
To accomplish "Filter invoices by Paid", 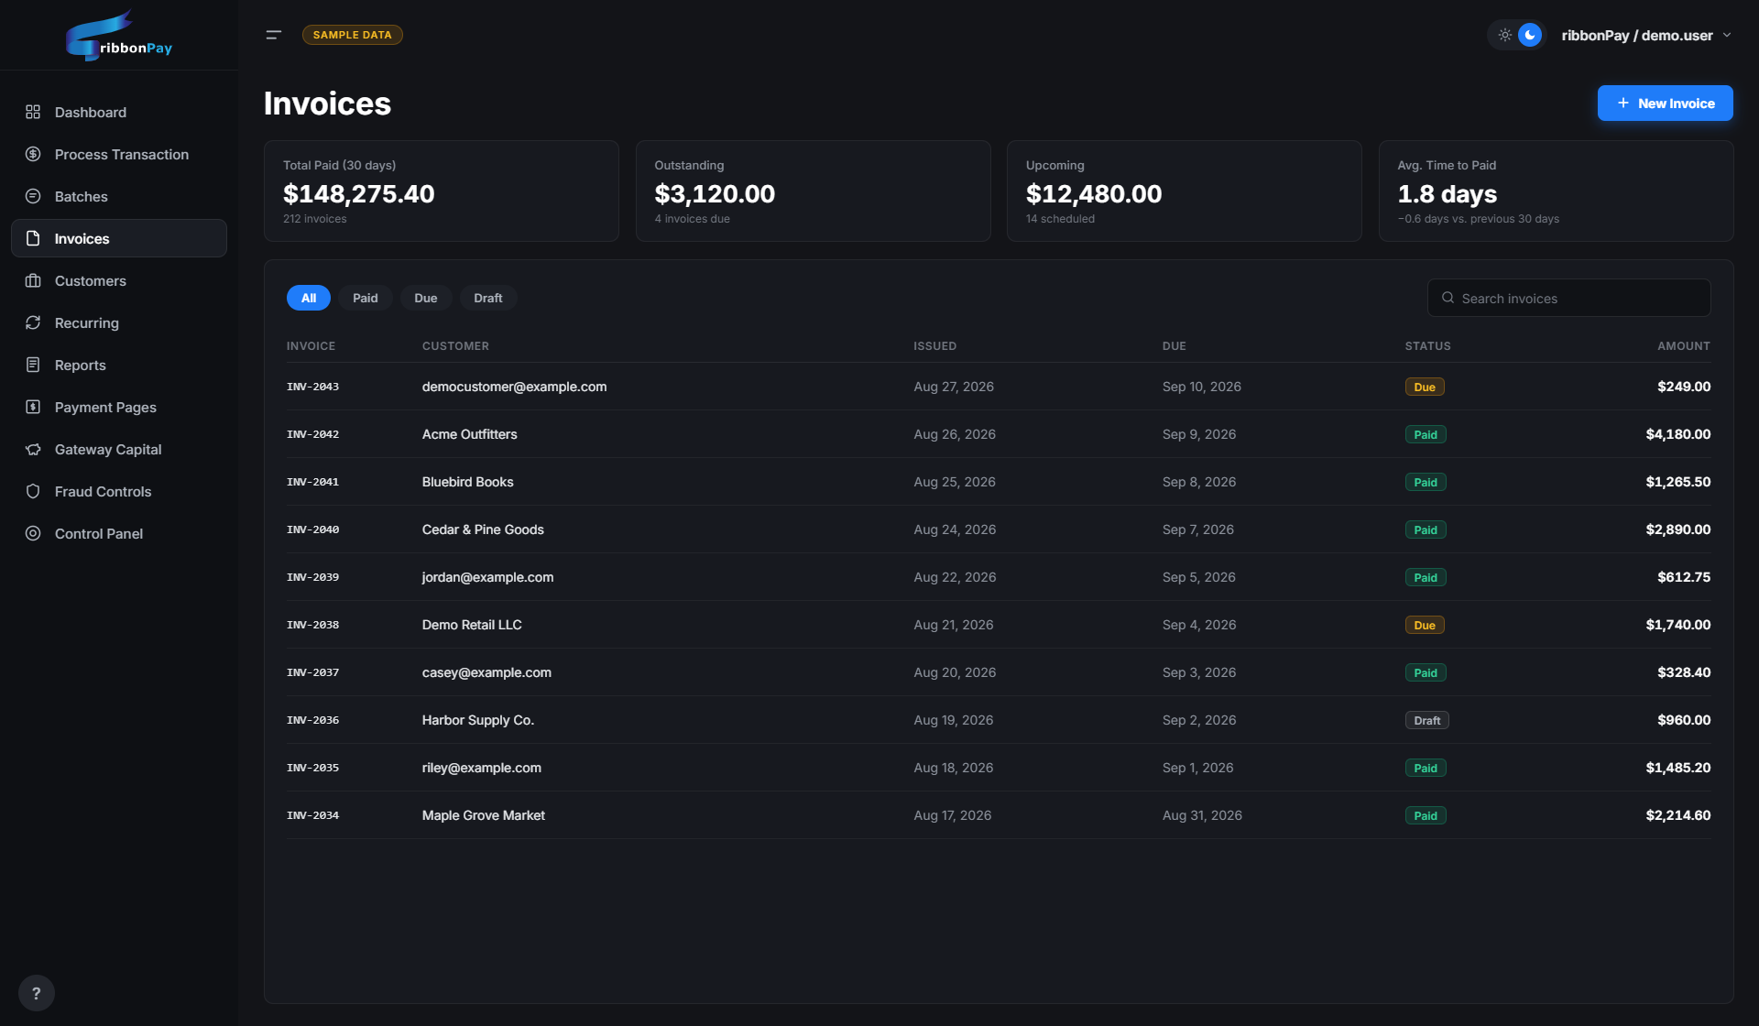I will (x=366, y=298).
